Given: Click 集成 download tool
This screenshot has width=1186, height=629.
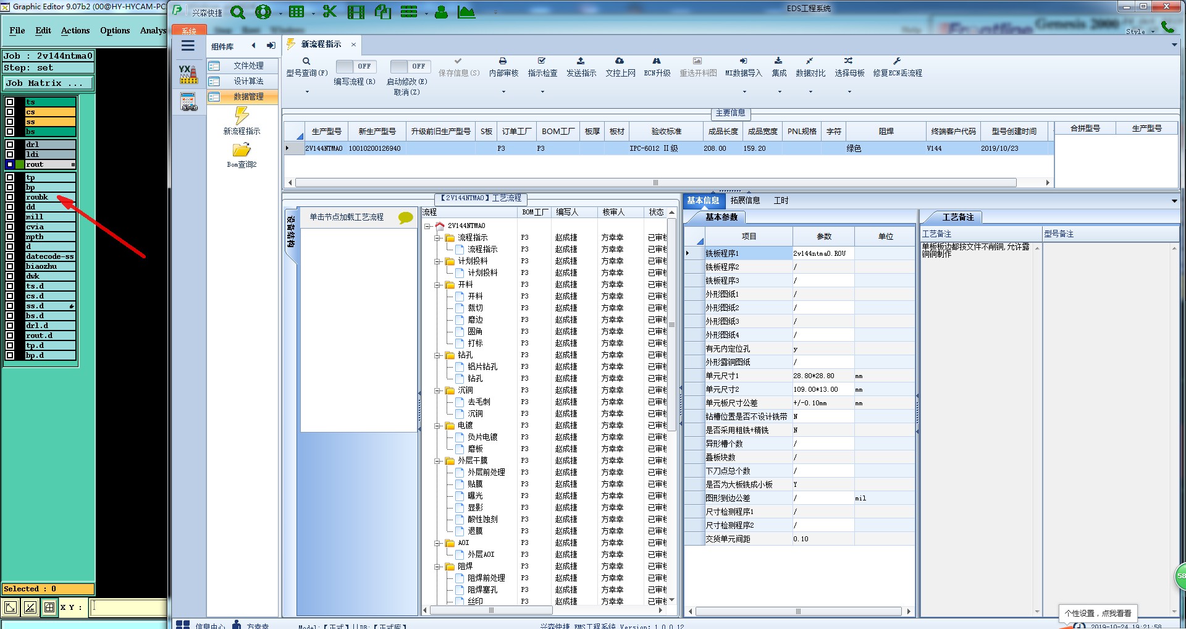Looking at the screenshot, I should tap(779, 67).
